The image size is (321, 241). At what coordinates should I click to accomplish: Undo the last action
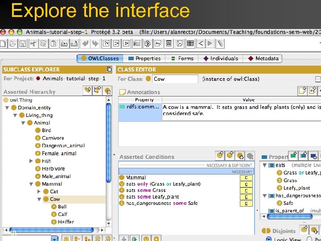click(85, 44)
